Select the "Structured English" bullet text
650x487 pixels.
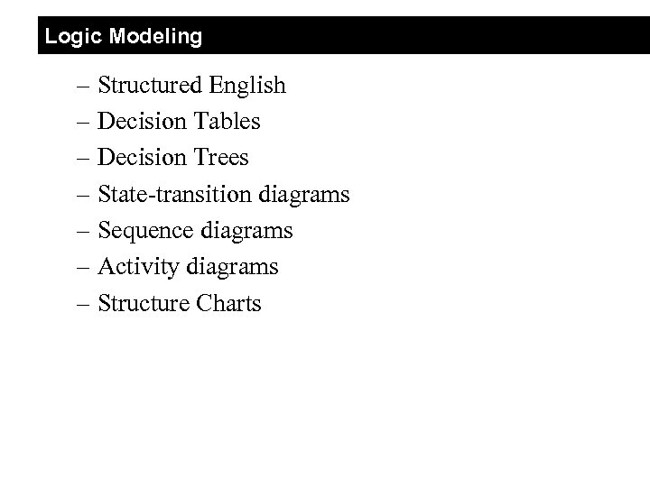pyautogui.click(x=191, y=86)
